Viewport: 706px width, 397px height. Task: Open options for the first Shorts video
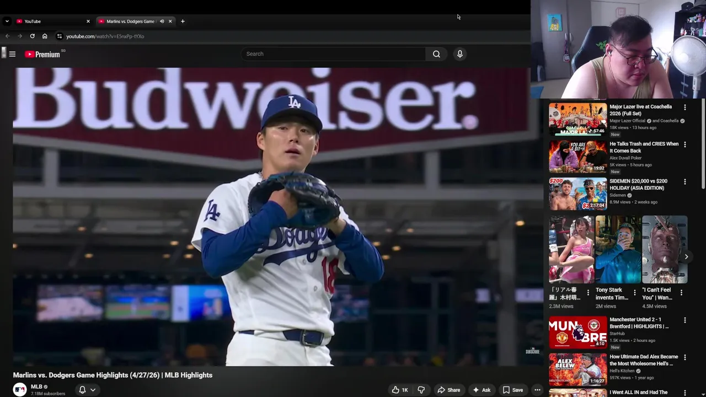pos(588,293)
